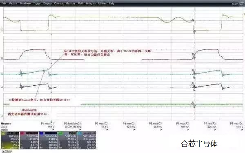Click the 226 mA measurement value
The width and height of the screenshot is (245, 153).
[212, 126]
